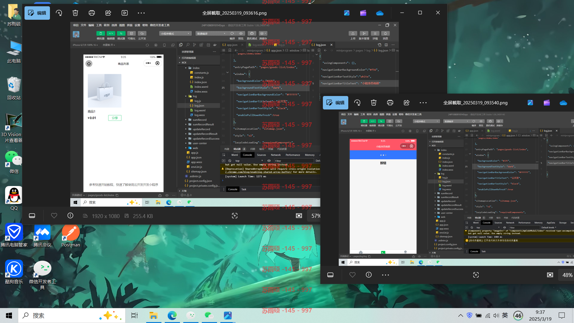574x323 pixels.
Task: Open OneDrive icon in 093616.png window title bar
Action: pos(380,13)
